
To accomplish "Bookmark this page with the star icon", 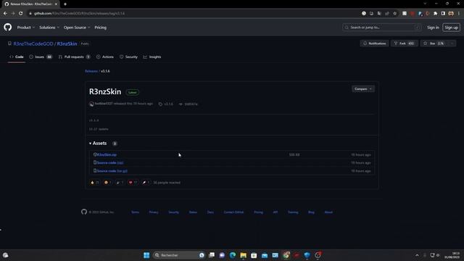I will [394, 13].
